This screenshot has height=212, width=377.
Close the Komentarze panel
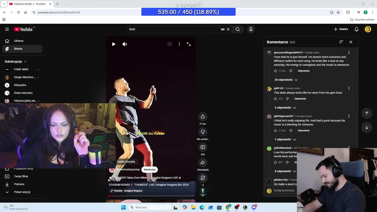tap(351, 42)
